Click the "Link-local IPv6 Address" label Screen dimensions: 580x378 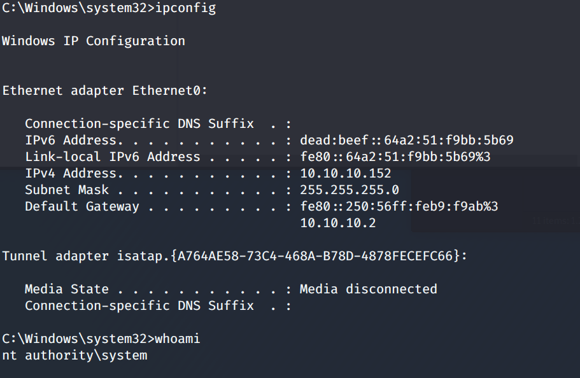point(113,157)
